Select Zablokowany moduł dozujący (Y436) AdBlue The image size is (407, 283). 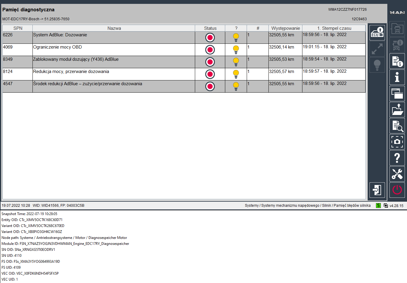tap(184, 62)
